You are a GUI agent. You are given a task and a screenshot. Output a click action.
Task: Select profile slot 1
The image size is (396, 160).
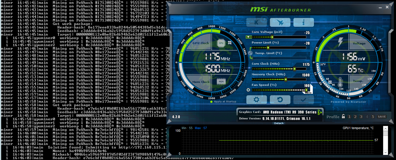[349, 117]
